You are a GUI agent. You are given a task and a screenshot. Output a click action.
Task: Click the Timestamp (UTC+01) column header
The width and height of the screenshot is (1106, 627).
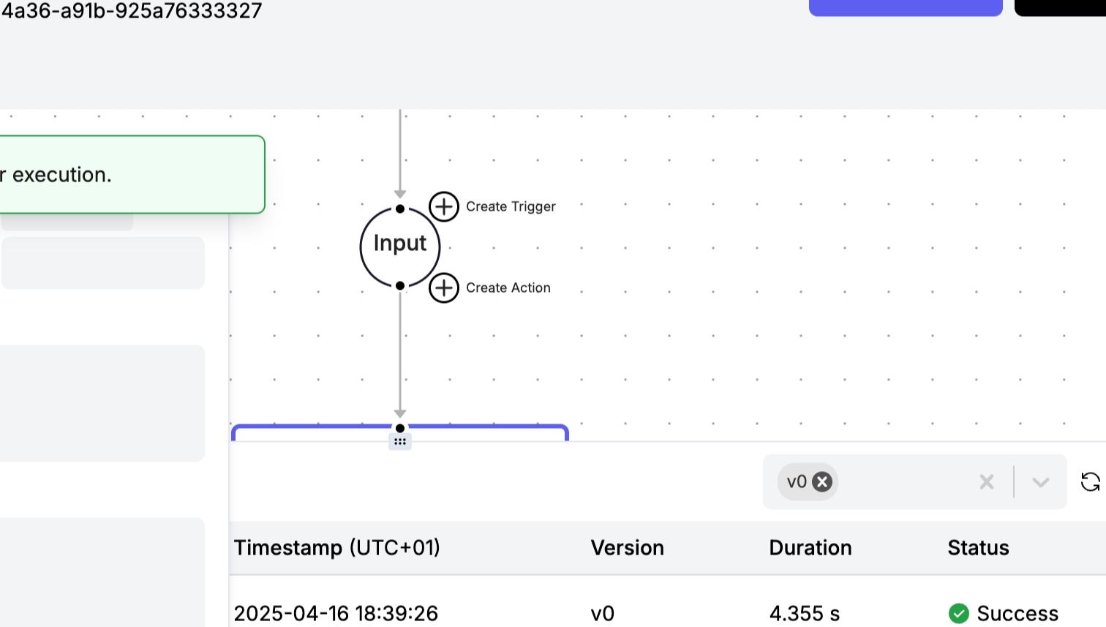tap(337, 548)
